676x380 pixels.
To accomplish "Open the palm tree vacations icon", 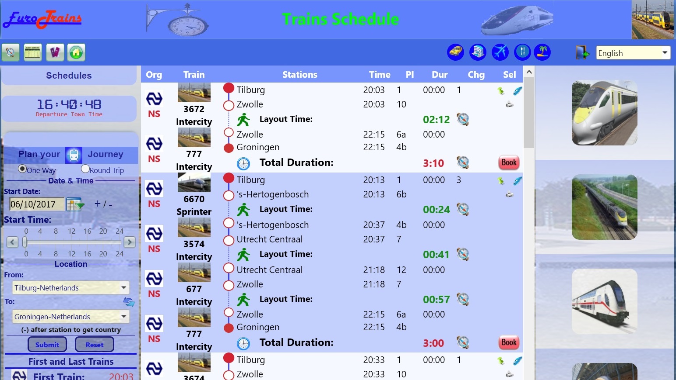I will (542, 52).
